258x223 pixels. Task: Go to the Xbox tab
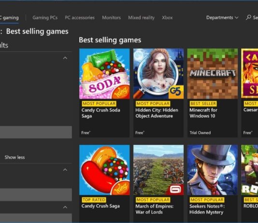click(167, 17)
